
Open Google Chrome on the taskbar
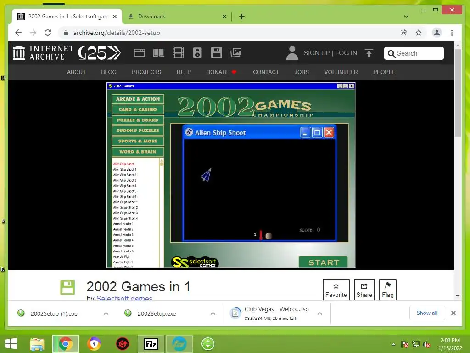[x=65, y=344]
